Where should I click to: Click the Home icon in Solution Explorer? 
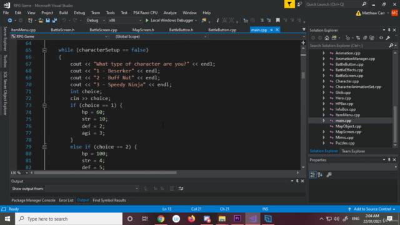(x=327, y=38)
